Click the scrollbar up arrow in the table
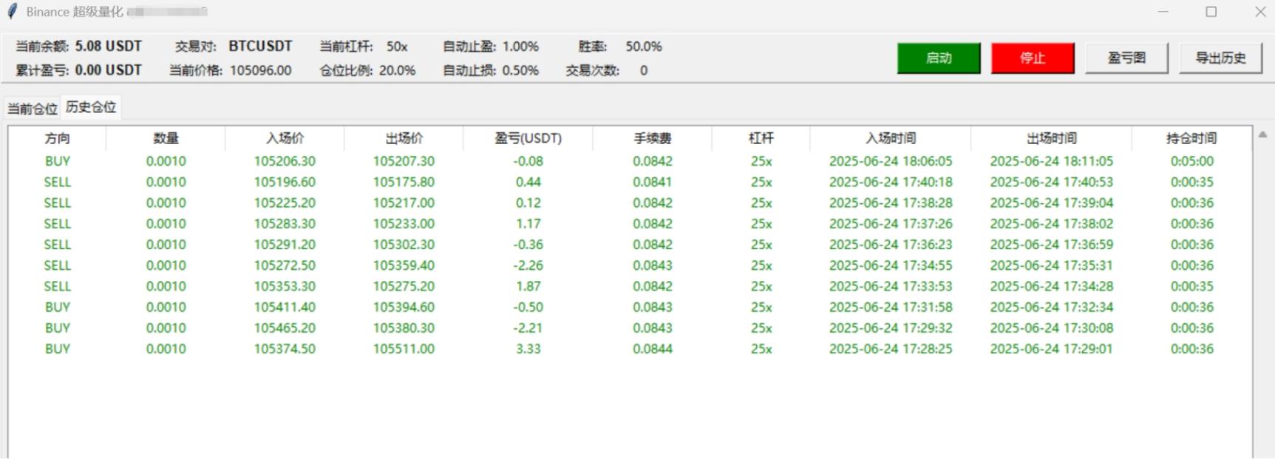Viewport: 1275px width, 459px height. tap(1262, 135)
